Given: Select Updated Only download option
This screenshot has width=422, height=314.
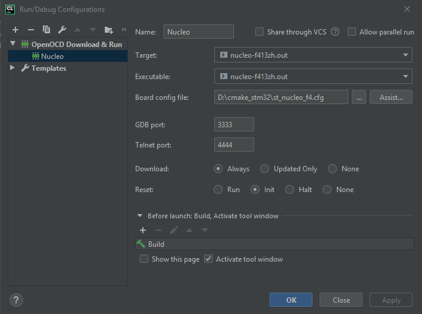Looking at the screenshot, I should pos(264,169).
